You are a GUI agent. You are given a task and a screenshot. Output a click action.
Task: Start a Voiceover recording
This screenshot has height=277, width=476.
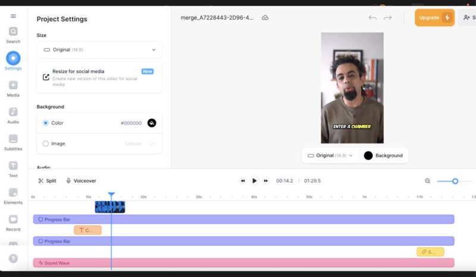pos(81,181)
